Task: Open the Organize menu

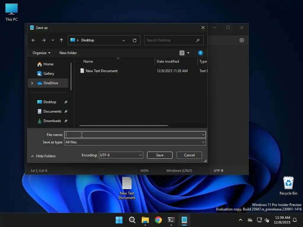Action: (41, 53)
